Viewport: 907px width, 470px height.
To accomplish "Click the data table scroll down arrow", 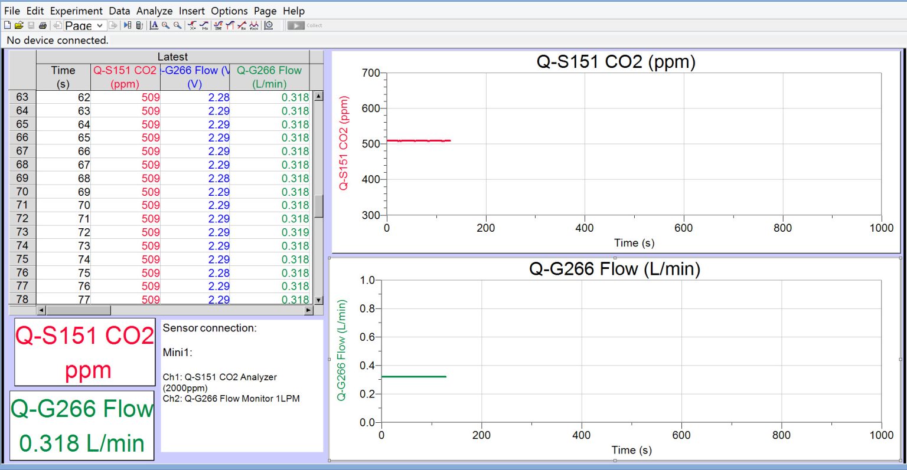I will [x=319, y=300].
